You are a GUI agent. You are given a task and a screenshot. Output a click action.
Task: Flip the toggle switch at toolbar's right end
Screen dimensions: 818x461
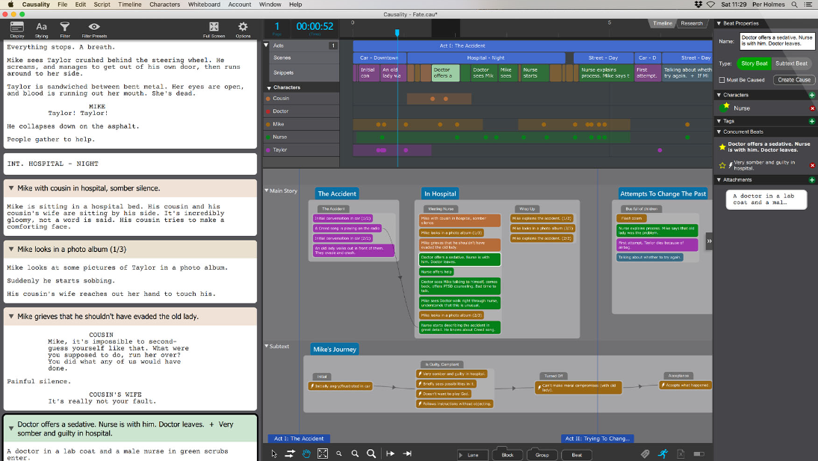click(x=698, y=454)
